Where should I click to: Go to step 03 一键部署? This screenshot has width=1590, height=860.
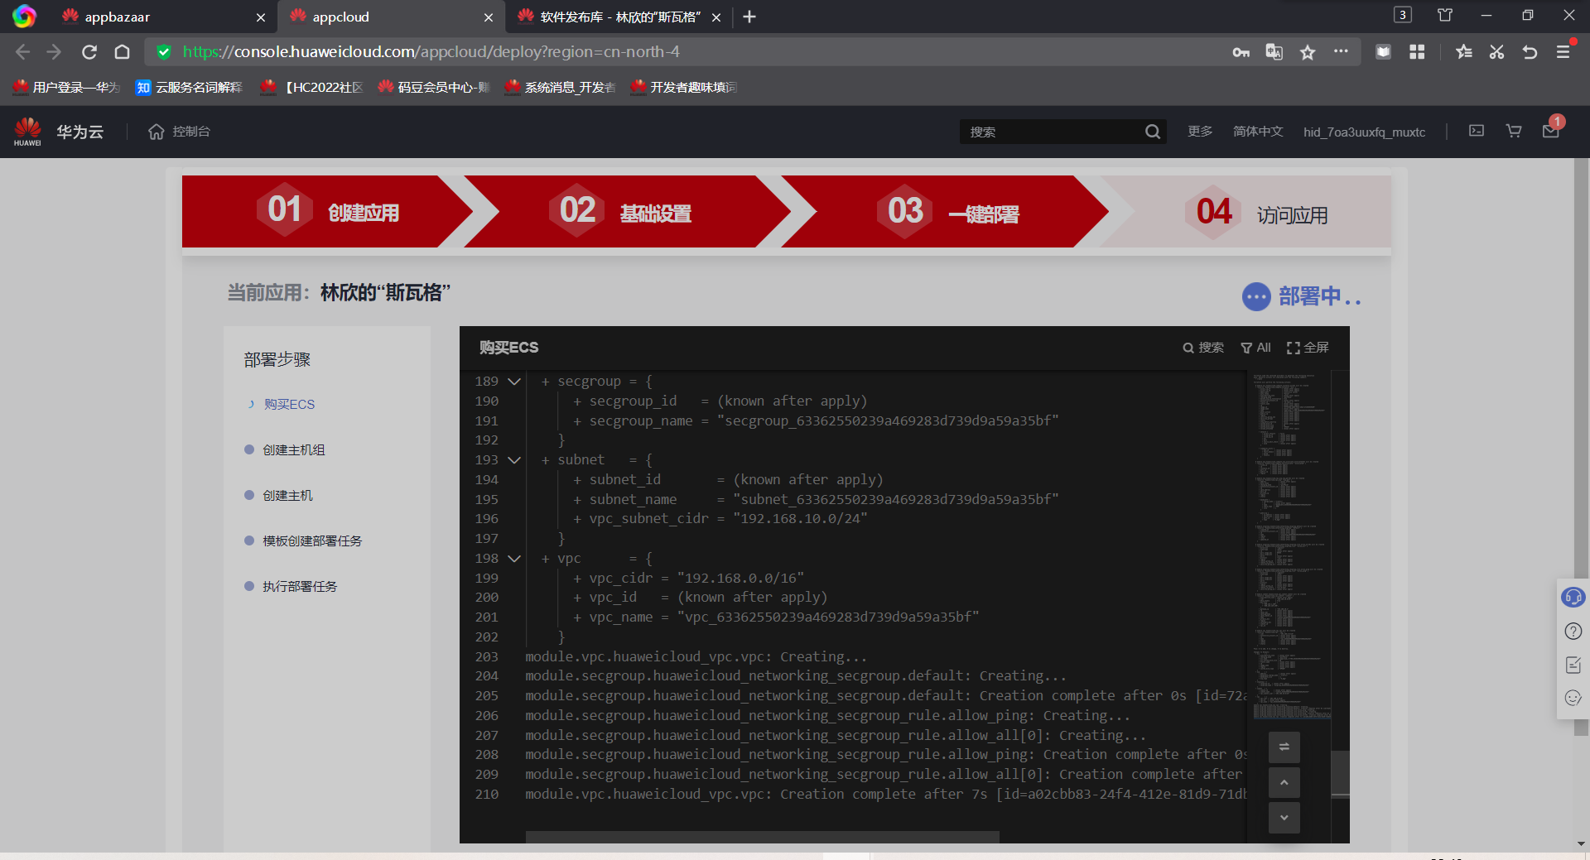click(x=945, y=212)
